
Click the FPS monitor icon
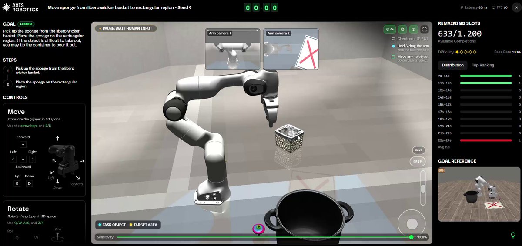pos(493,7)
